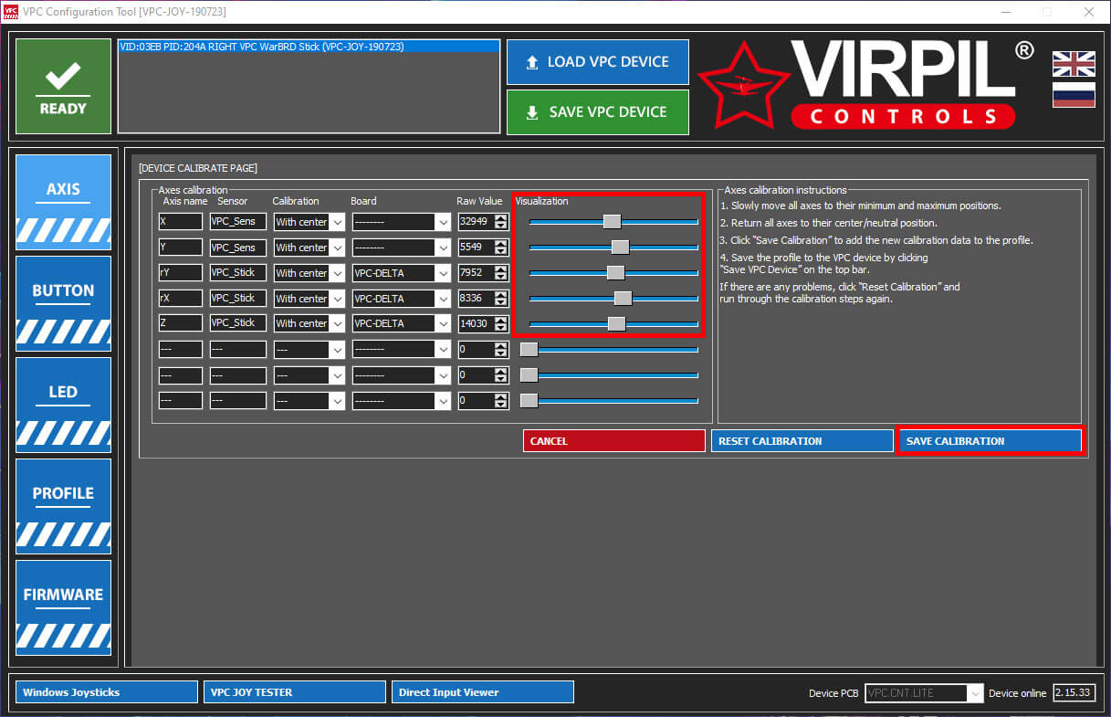Click the Z axis name field
Viewport: 1111px width, 717px height.
point(181,323)
